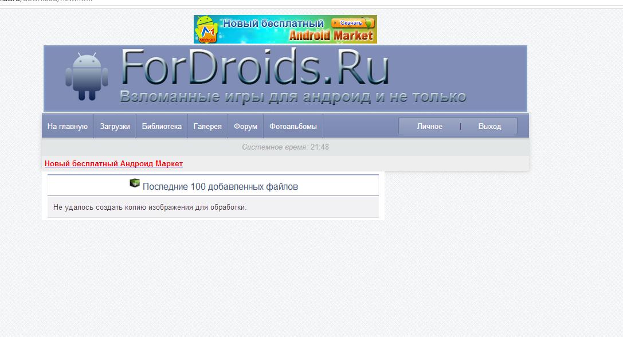Navigate to the Галерея page
This screenshot has height=337, width=623.
click(x=207, y=126)
